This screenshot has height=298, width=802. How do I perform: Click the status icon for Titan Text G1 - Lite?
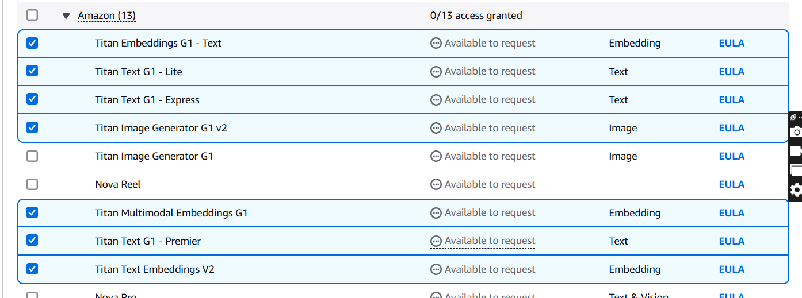[x=436, y=72]
